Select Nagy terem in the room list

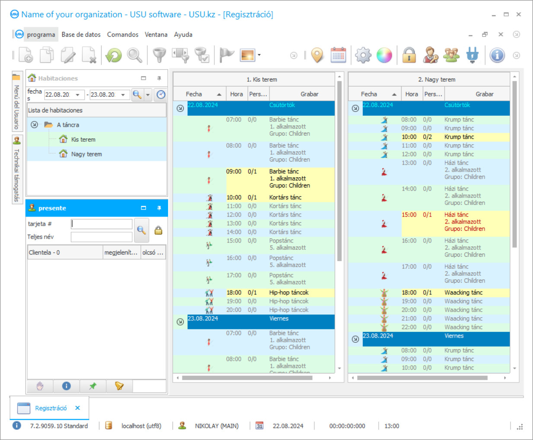[86, 154]
